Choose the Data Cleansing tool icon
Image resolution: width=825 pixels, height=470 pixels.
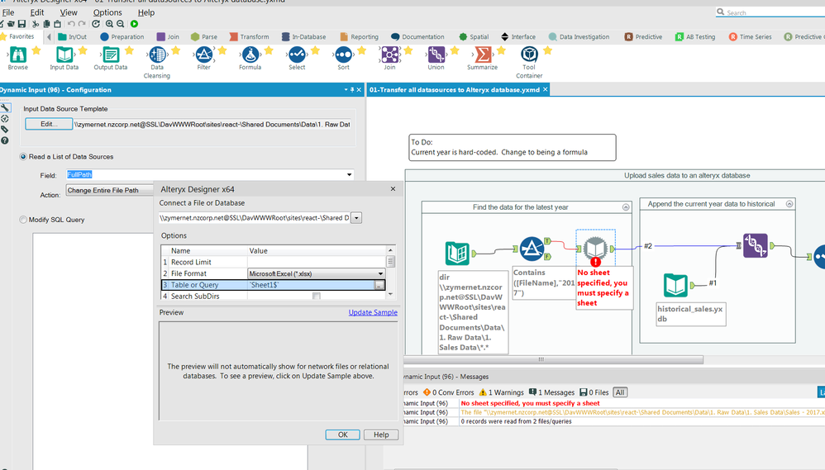click(x=157, y=55)
